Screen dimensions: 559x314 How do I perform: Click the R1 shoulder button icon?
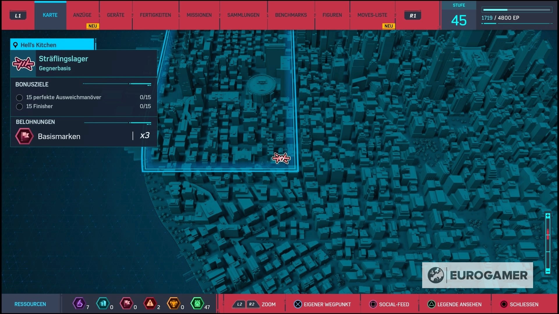(x=413, y=15)
